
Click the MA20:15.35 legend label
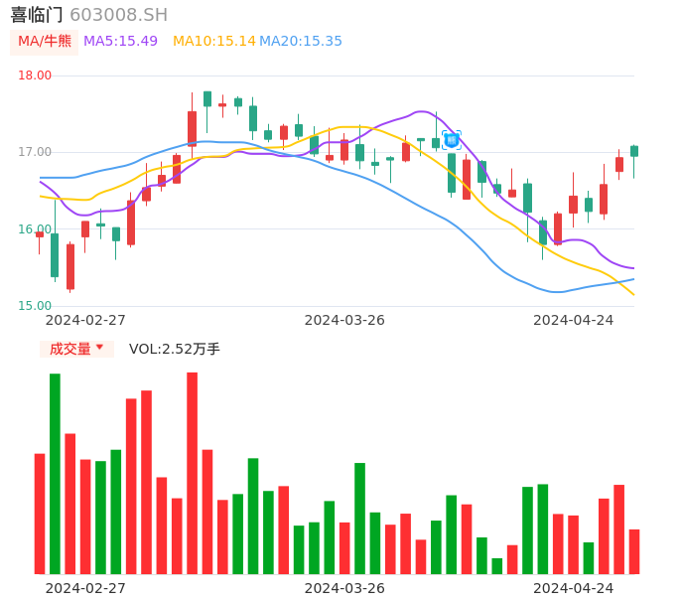click(x=301, y=41)
